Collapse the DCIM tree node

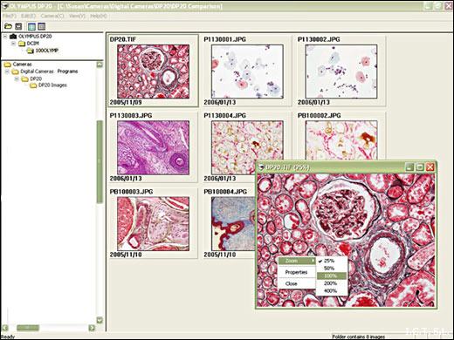pos(13,44)
